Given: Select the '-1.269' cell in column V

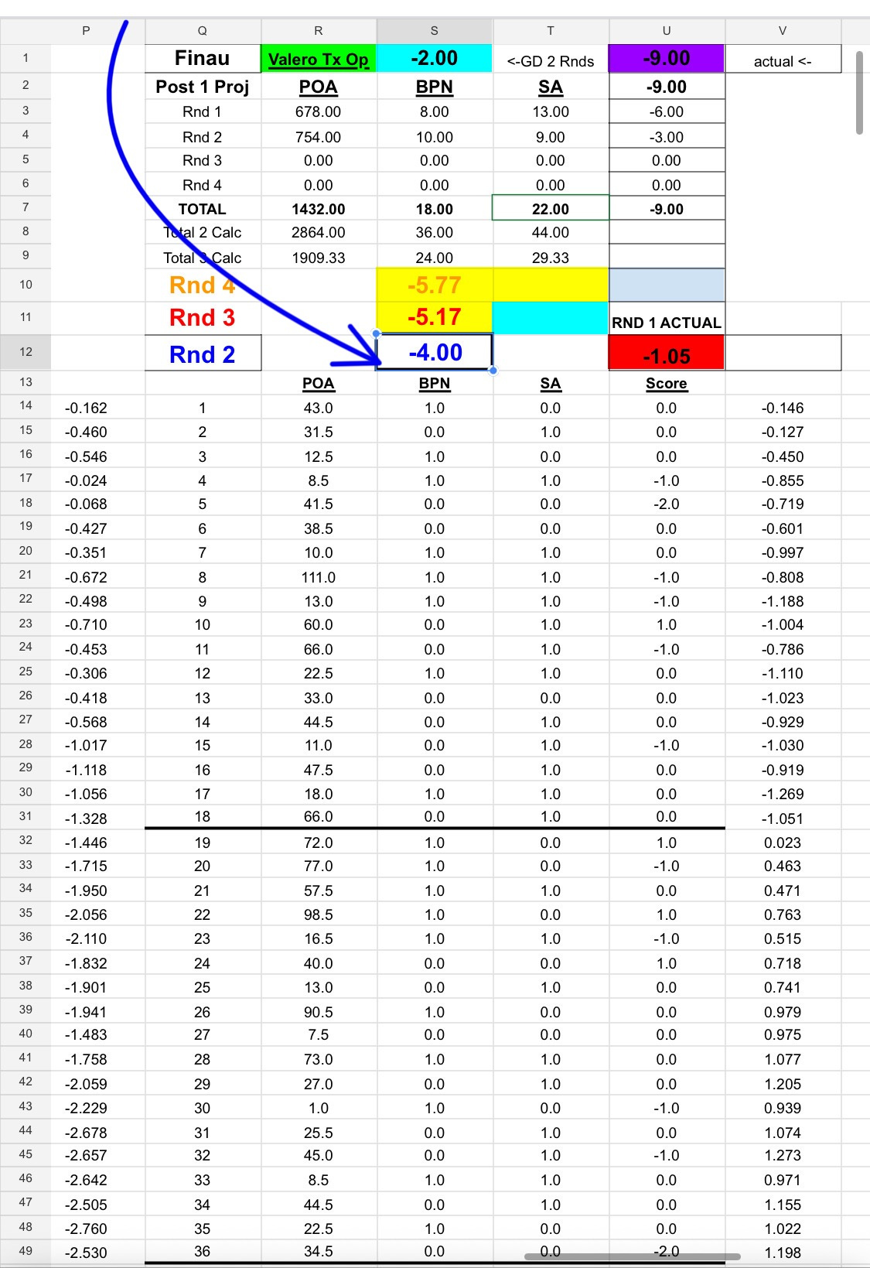Looking at the screenshot, I should point(783,794).
